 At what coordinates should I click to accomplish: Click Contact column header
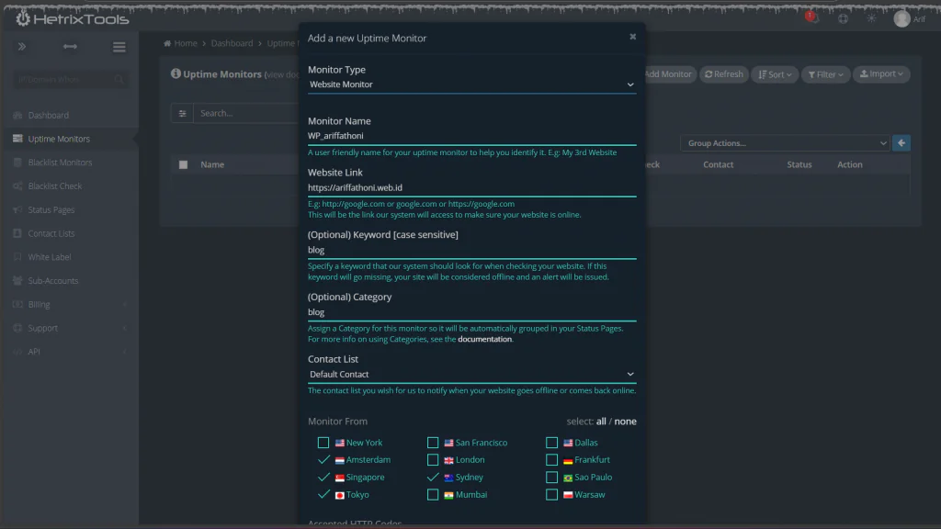point(718,164)
